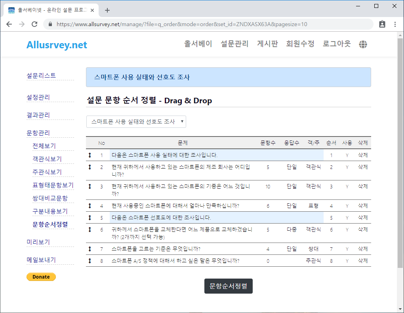The width and height of the screenshot is (404, 313).
Task: Open a new browser tab with plus
Action: pos(107,10)
